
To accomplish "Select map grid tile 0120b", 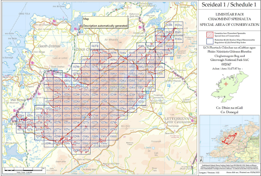I will 169,25.
